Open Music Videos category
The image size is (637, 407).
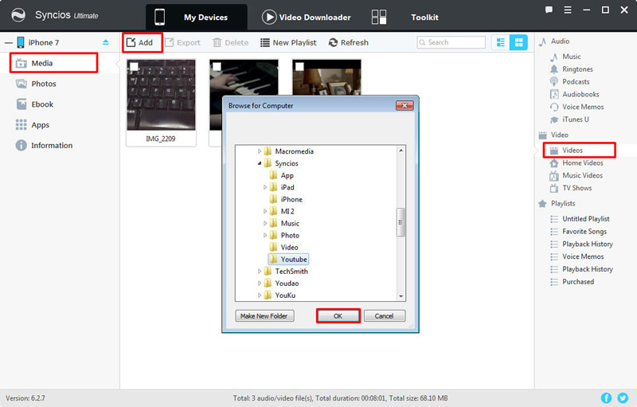coord(582,175)
